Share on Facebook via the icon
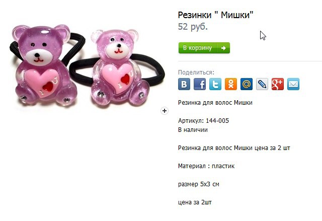 pyautogui.click(x=200, y=84)
